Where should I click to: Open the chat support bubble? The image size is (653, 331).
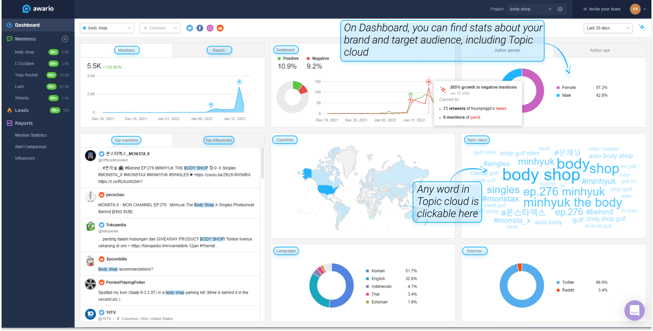(635, 311)
